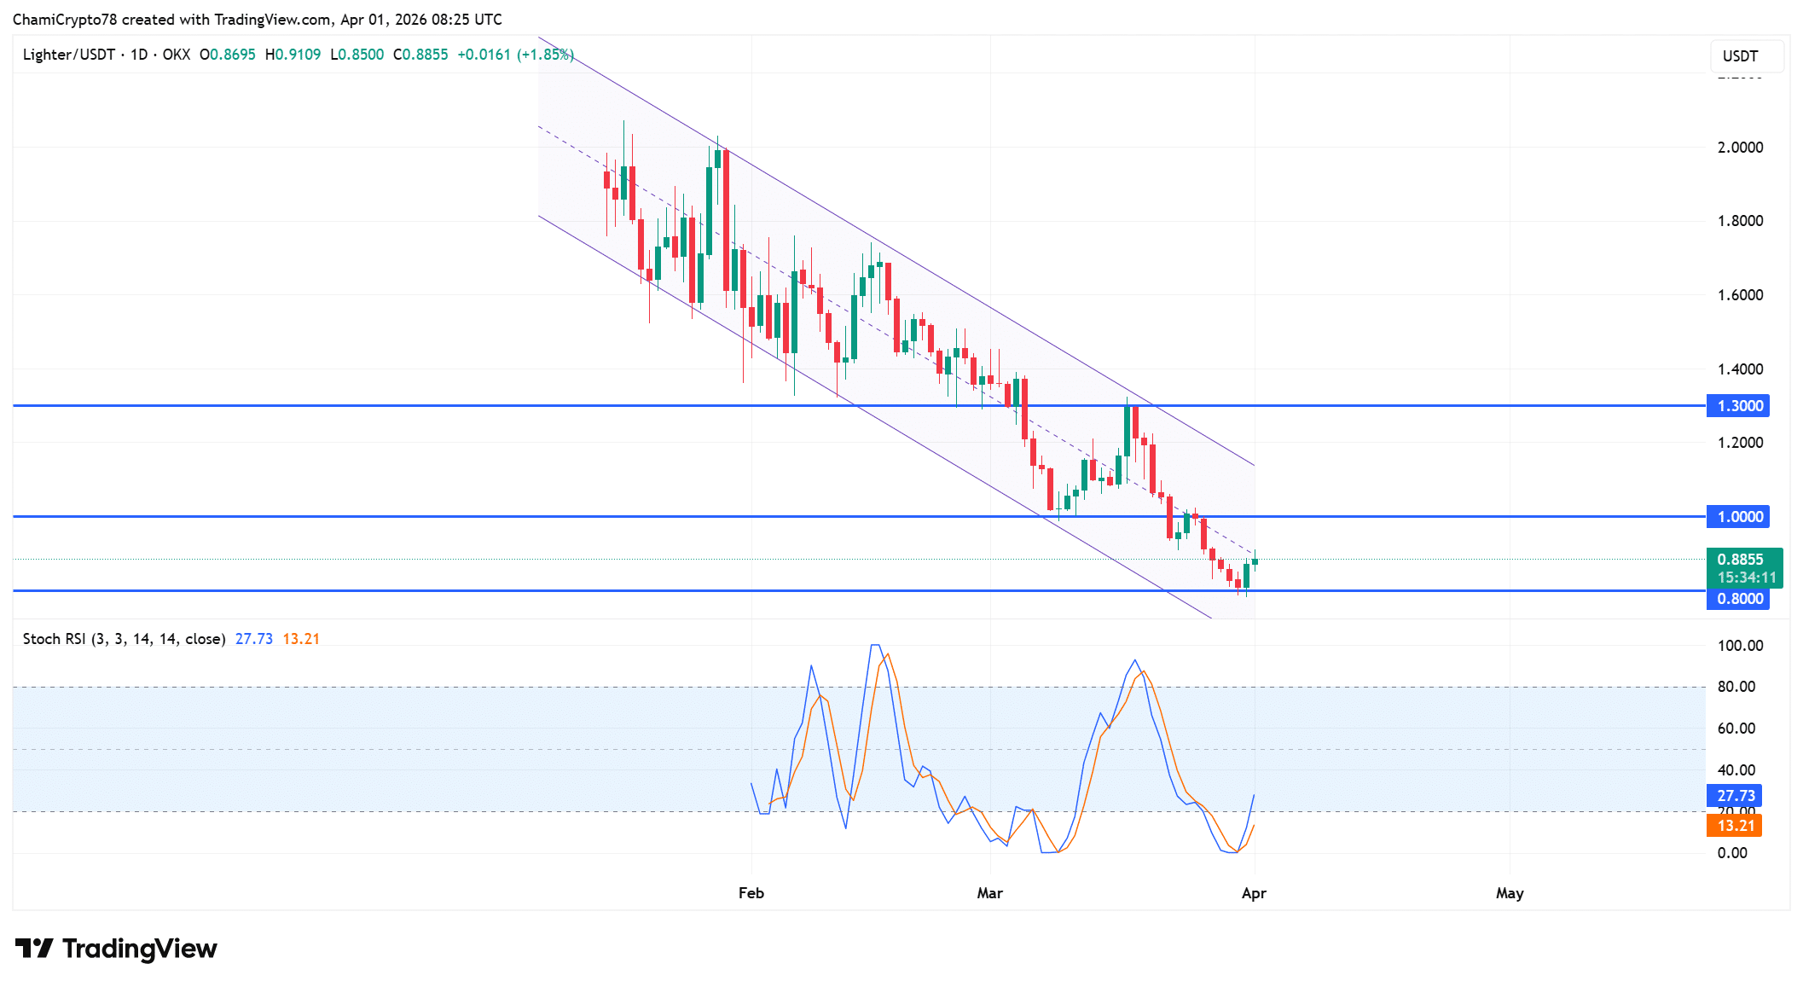This screenshot has width=1803, height=987.
Task: Click the Mar label on time axis
Action: click(x=989, y=893)
